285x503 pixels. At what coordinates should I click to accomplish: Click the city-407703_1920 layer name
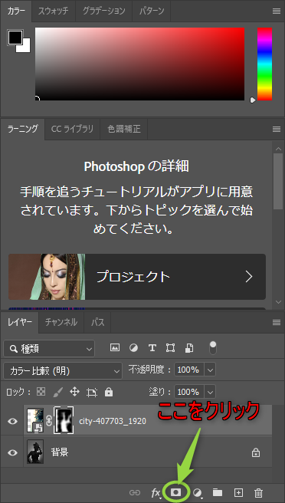[113, 421]
